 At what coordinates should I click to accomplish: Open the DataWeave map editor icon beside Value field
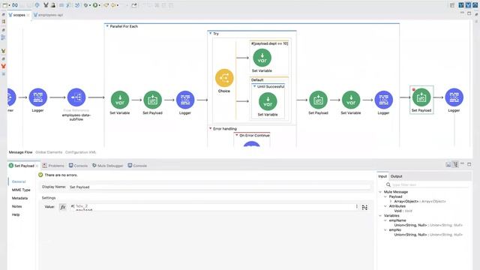pos(364,208)
